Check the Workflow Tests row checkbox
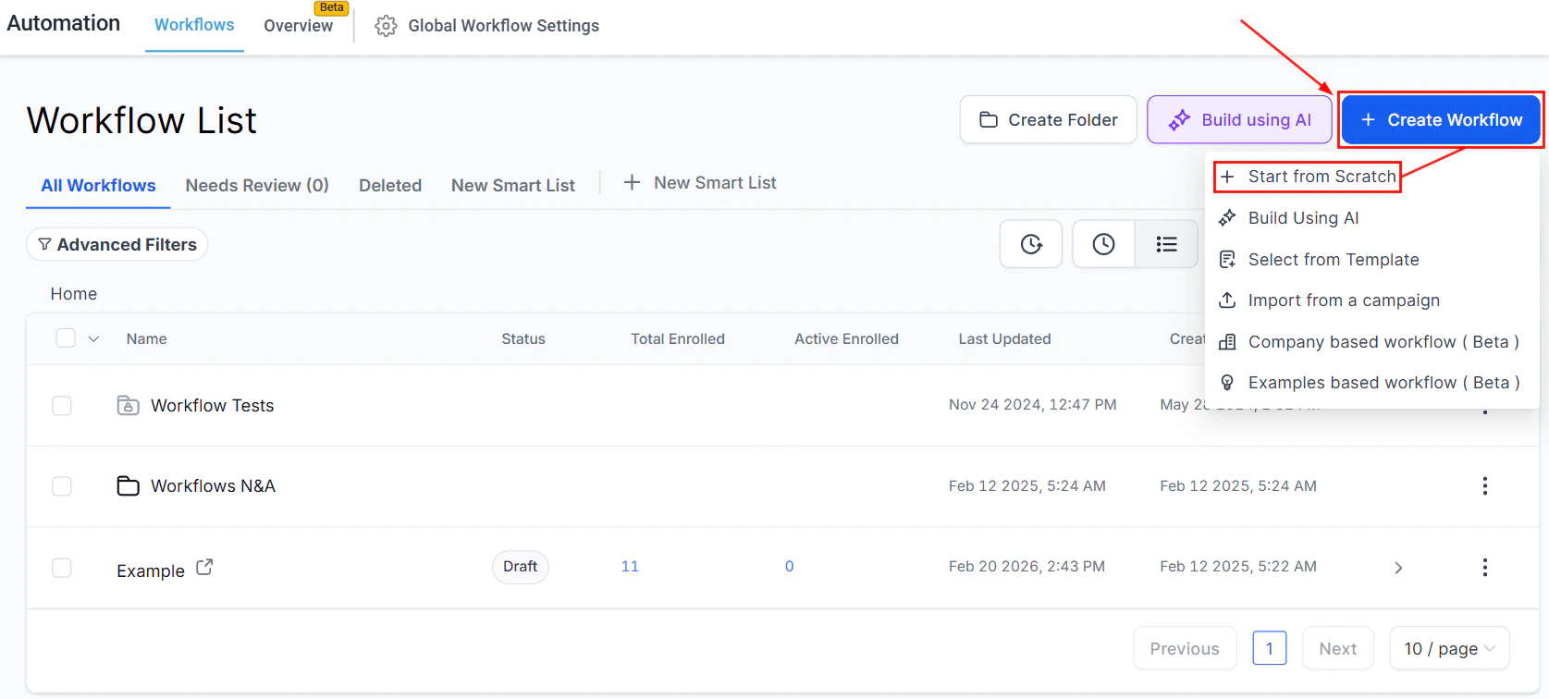Image resolution: width=1549 pixels, height=699 pixels. click(62, 406)
